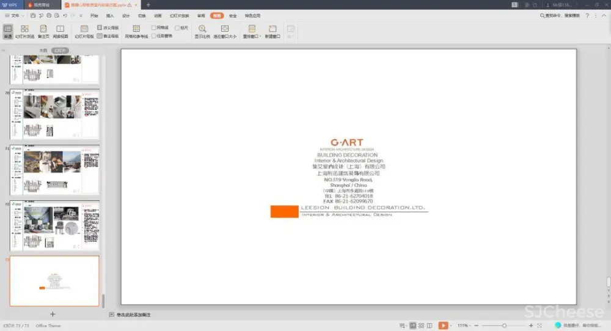Viewport: 611px width, 331px height.
Task: Open the Insert (插入) ribbon tab
Action: (x=110, y=15)
